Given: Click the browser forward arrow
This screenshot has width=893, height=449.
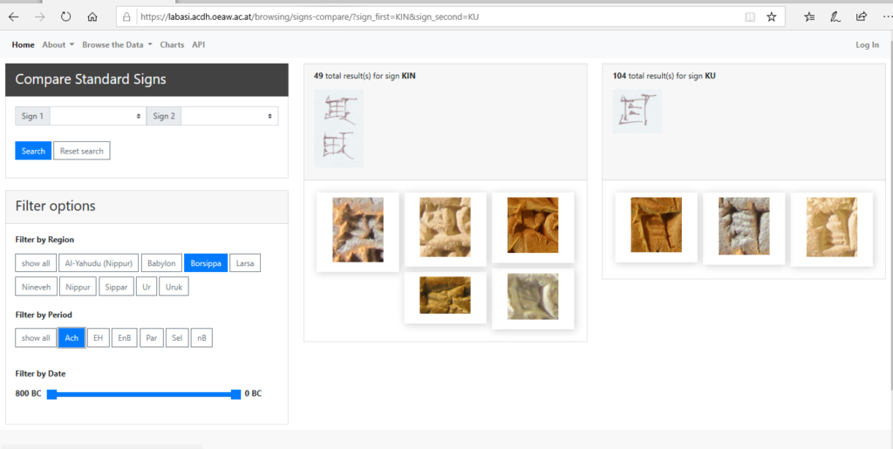Looking at the screenshot, I should (39, 17).
